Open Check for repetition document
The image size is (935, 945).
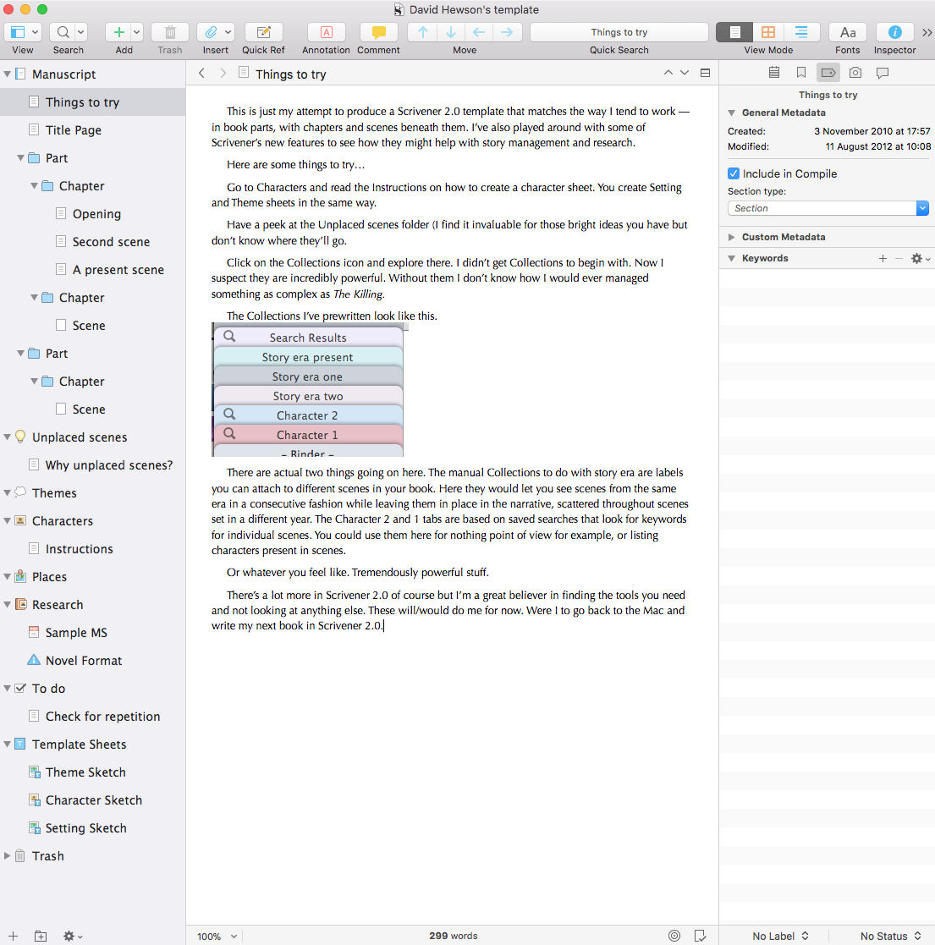(x=103, y=717)
